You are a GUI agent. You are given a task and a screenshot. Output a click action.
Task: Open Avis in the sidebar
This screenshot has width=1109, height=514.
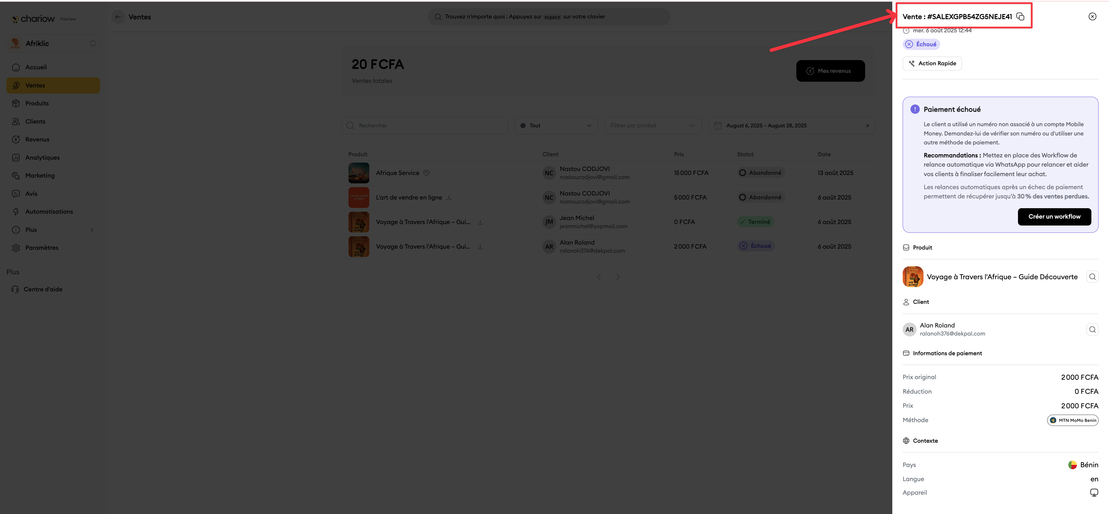(53, 193)
